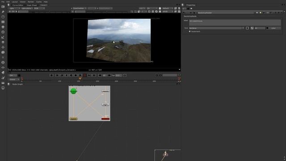Open the Keyer nodes toolbar menu
The height and width of the screenshot is (161, 286).
3,37
